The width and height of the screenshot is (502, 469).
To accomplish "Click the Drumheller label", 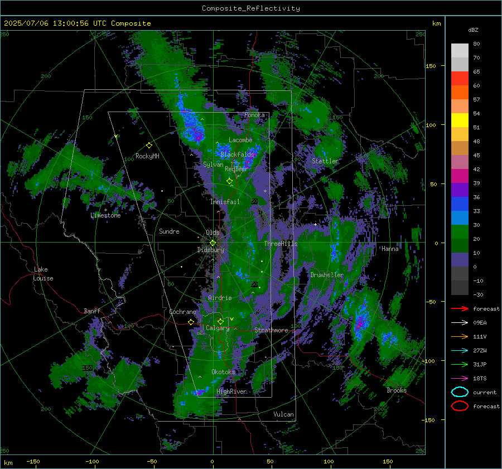I will click(327, 275).
